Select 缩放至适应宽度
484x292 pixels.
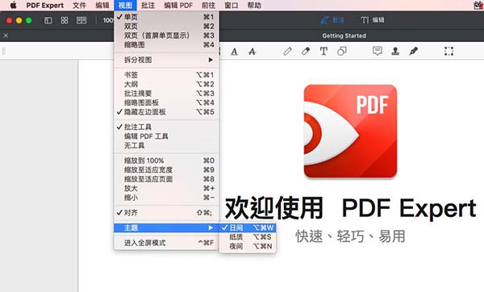coord(166,170)
